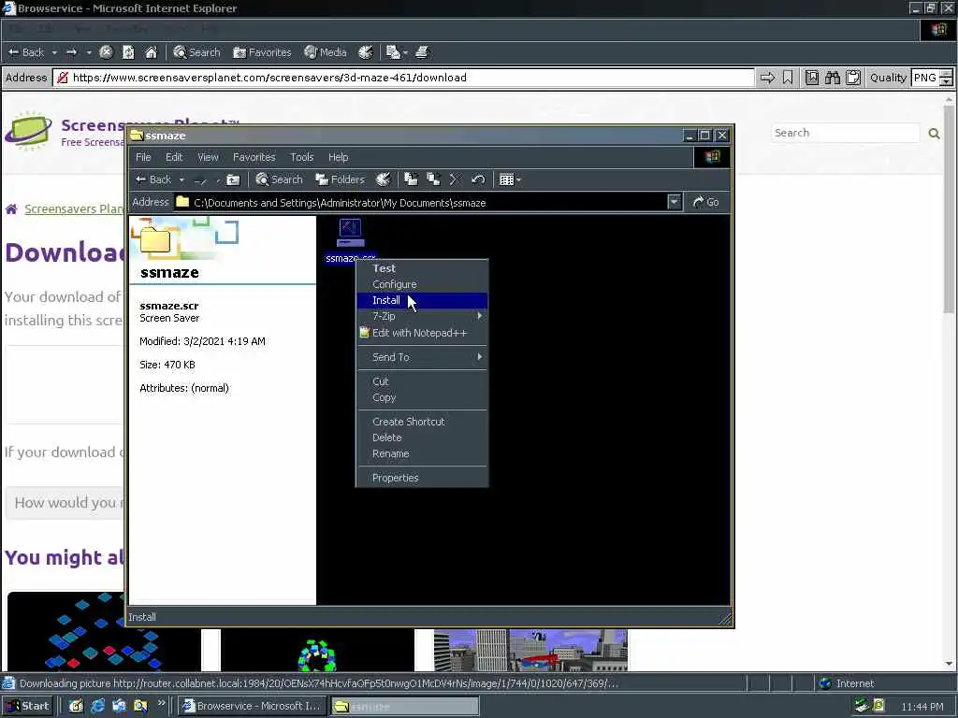Open the View menu in ssmaze window
Screen dimensions: 958x718
(208, 157)
